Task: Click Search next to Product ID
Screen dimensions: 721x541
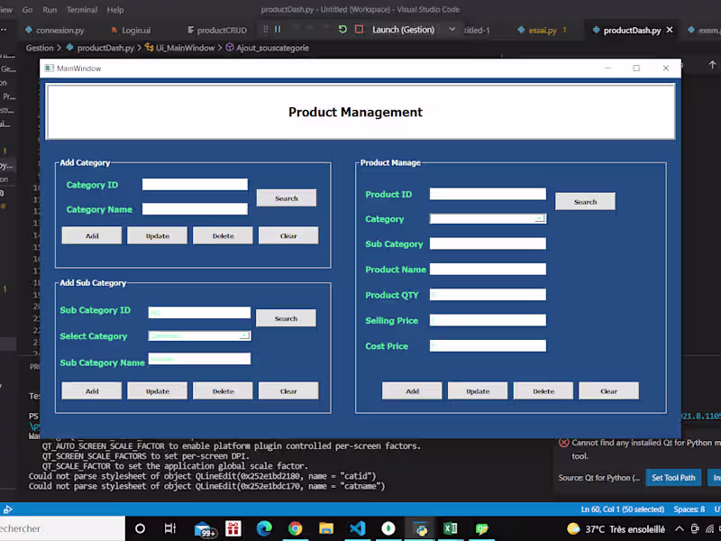Action: pyautogui.click(x=585, y=202)
